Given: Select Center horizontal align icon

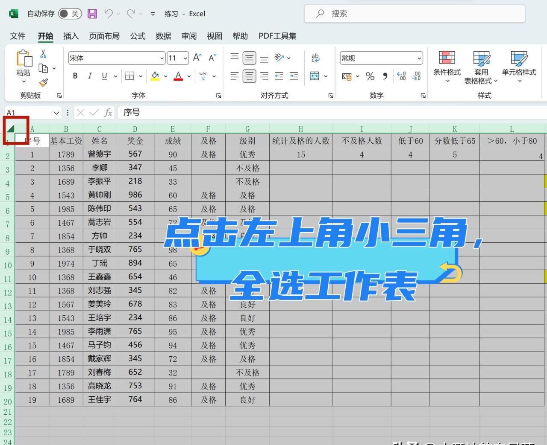Looking at the screenshot, I should pyautogui.click(x=250, y=76).
